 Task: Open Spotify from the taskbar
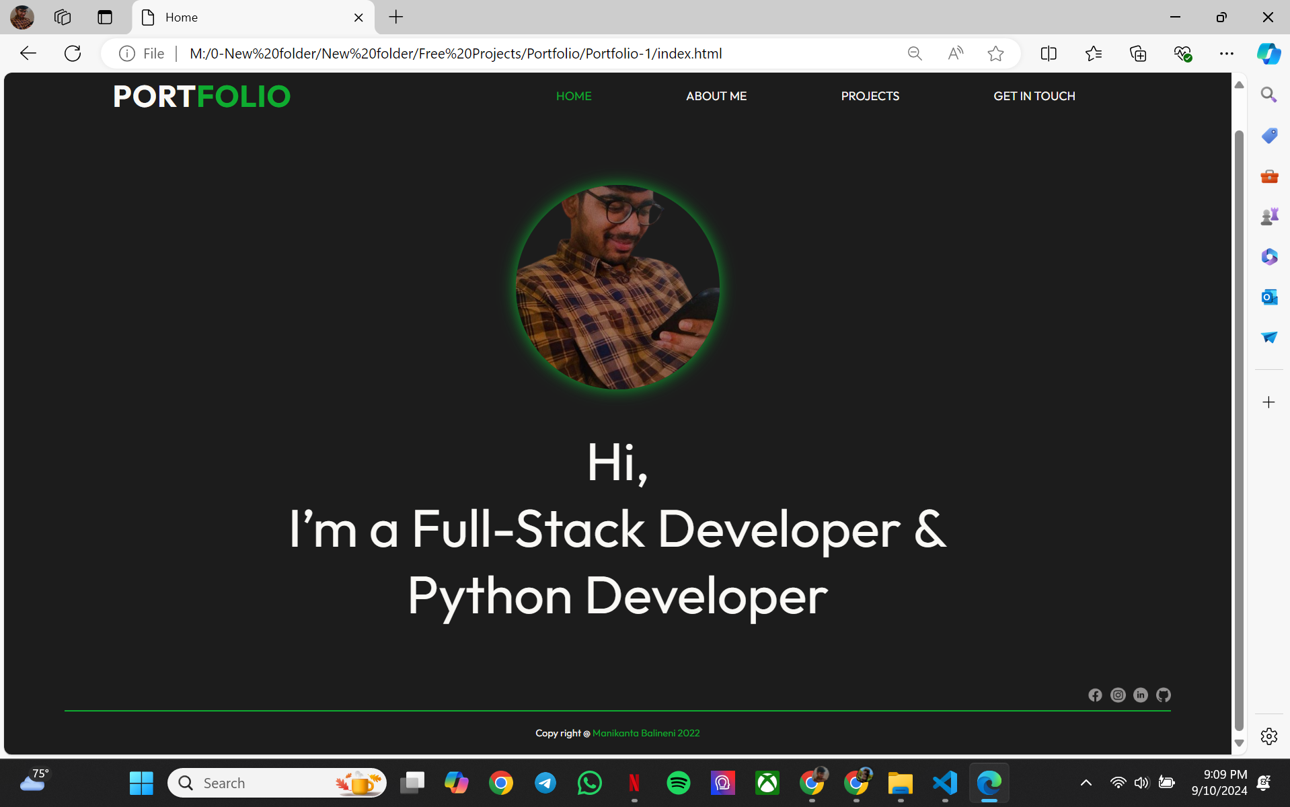pyautogui.click(x=678, y=783)
